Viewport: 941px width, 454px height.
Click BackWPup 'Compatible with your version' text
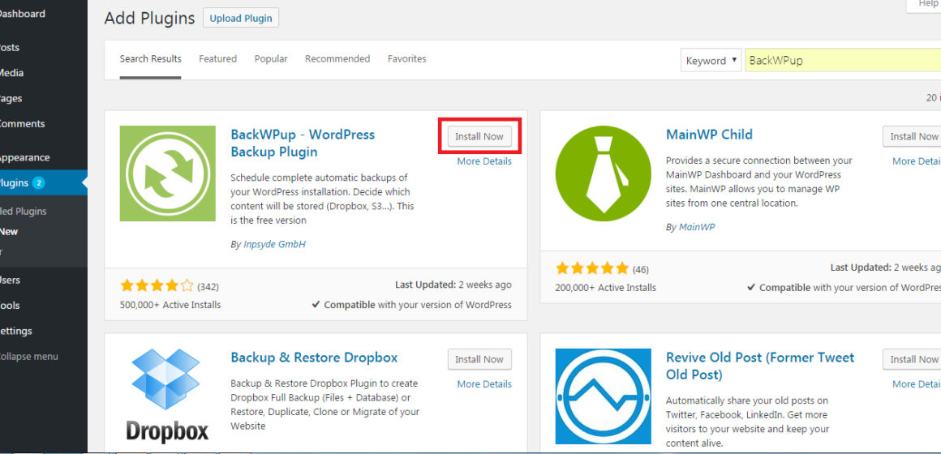point(412,305)
